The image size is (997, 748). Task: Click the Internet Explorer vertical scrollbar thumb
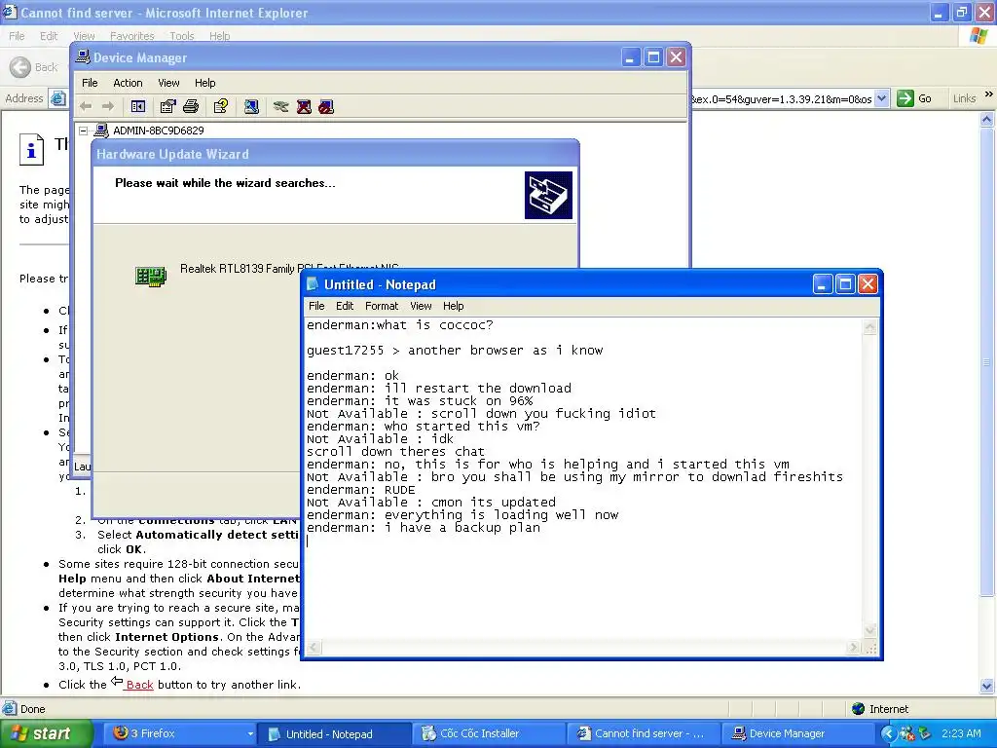pyautogui.click(x=987, y=361)
